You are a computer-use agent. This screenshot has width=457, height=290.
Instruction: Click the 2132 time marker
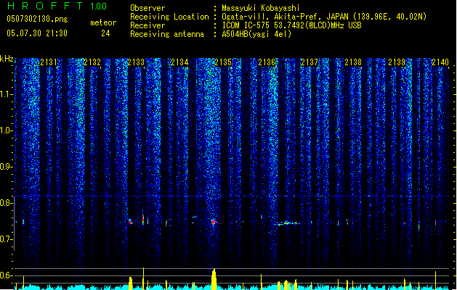pos(92,62)
